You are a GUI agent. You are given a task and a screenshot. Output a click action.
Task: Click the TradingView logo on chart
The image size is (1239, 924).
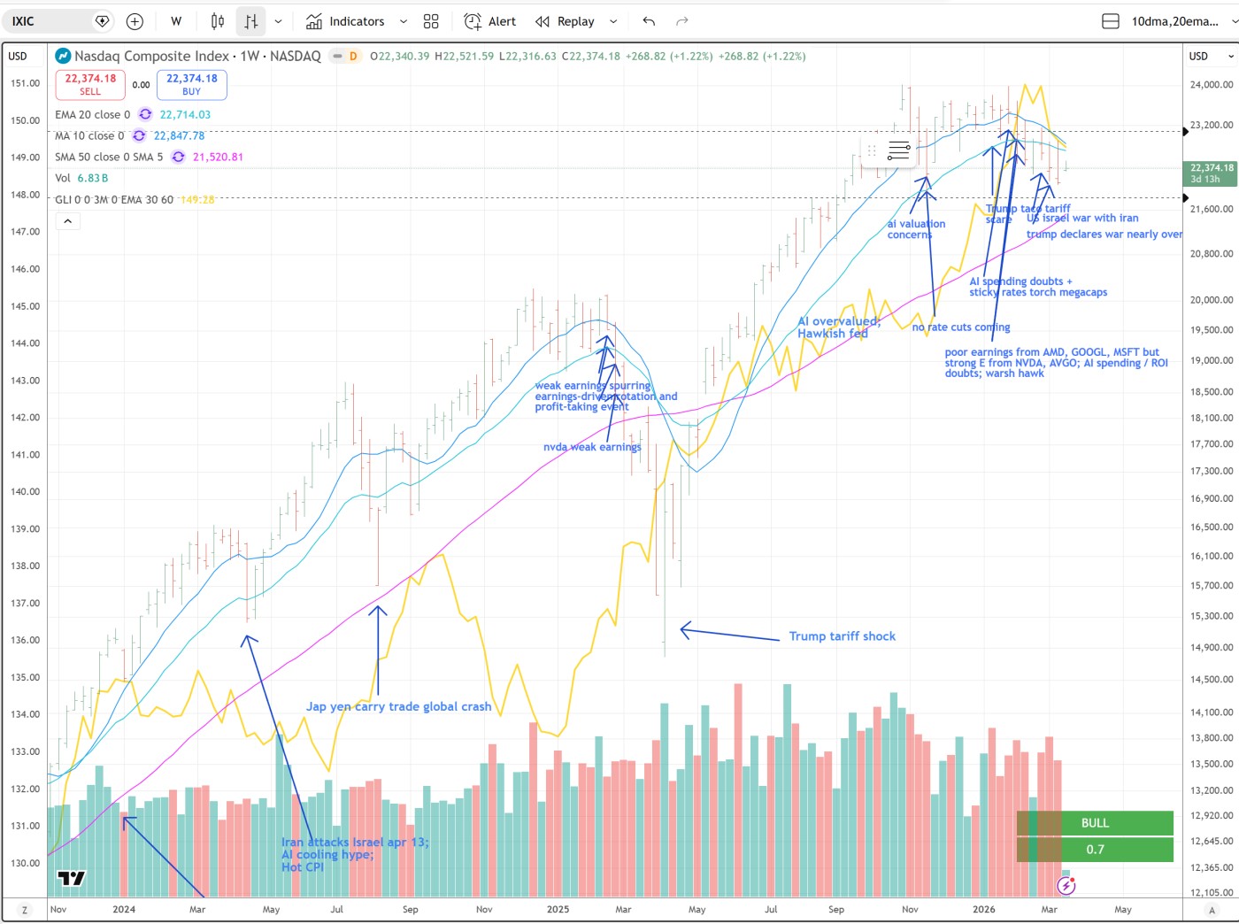[x=72, y=878]
